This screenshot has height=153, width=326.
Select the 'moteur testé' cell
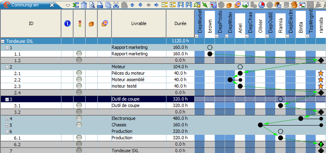[139, 86]
